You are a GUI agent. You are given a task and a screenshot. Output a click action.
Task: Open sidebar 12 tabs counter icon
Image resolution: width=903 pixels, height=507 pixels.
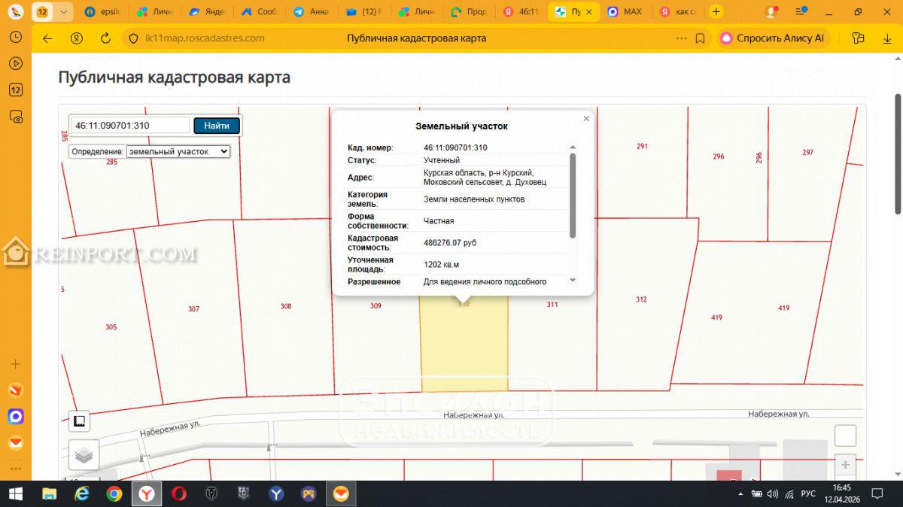pyautogui.click(x=15, y=90)
